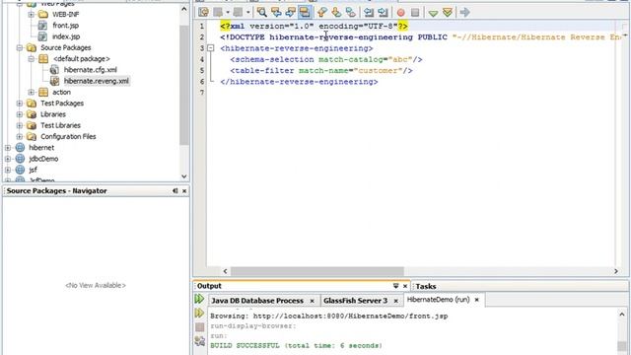Open the Tasks panel tab

426,286
